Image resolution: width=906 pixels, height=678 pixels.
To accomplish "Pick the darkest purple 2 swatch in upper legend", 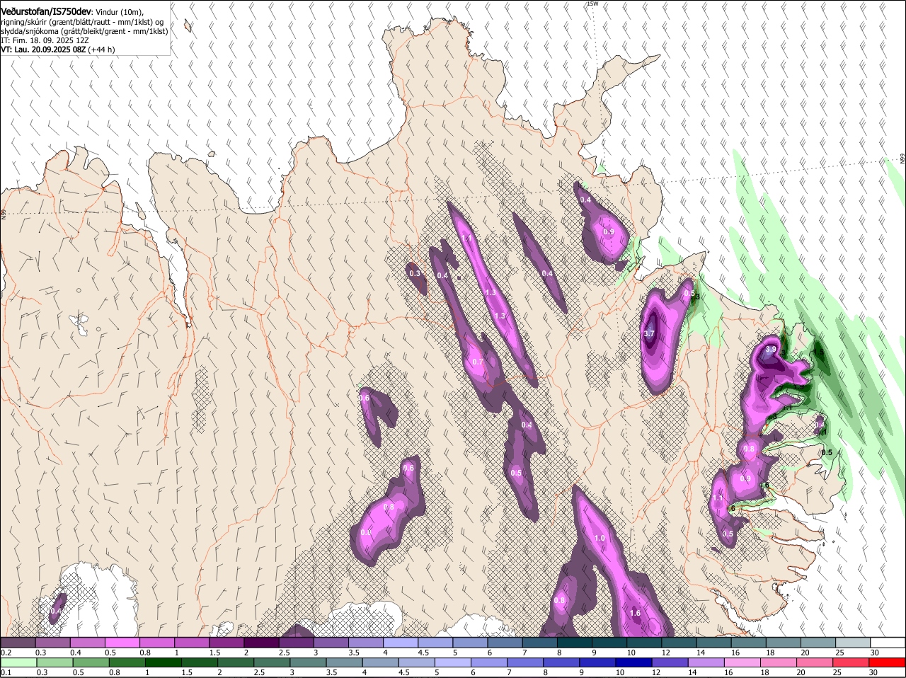I will pyautogui.click(x=261, y=643).
